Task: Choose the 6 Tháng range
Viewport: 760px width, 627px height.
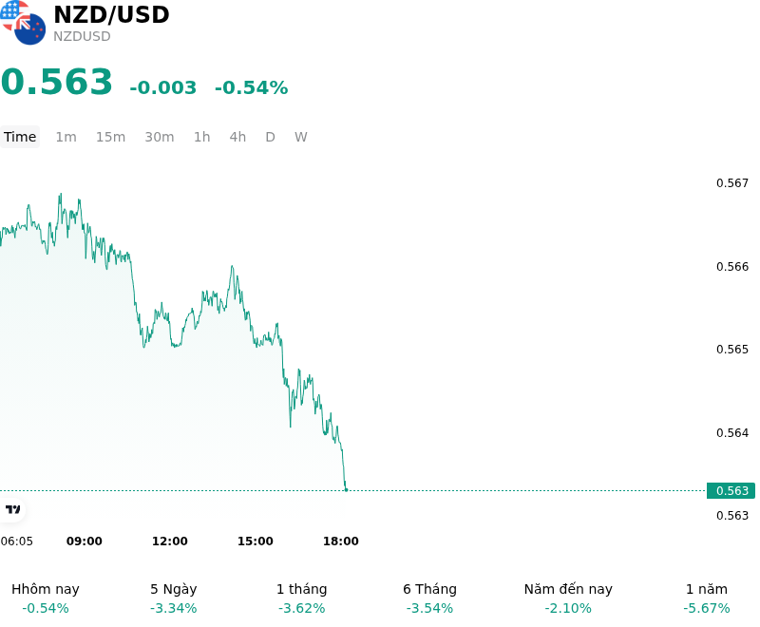Action: click(x=430, y=598)
